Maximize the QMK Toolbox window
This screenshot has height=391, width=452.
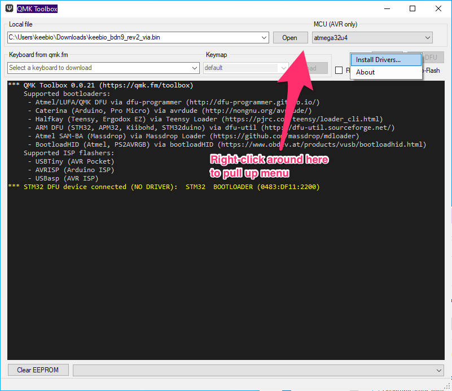point(412,9)
